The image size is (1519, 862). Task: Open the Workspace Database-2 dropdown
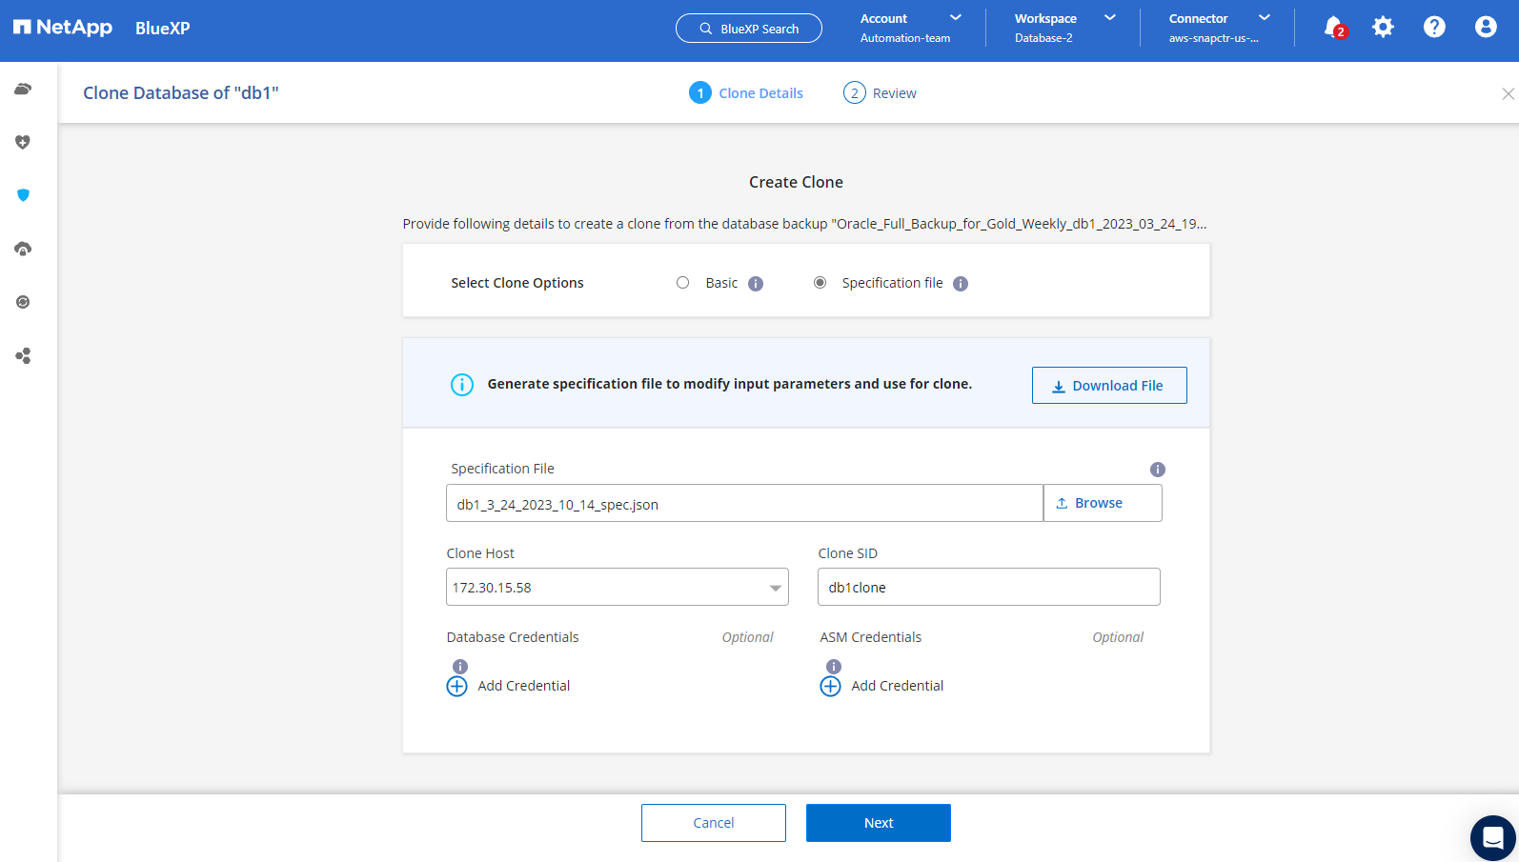[1064, 28]
